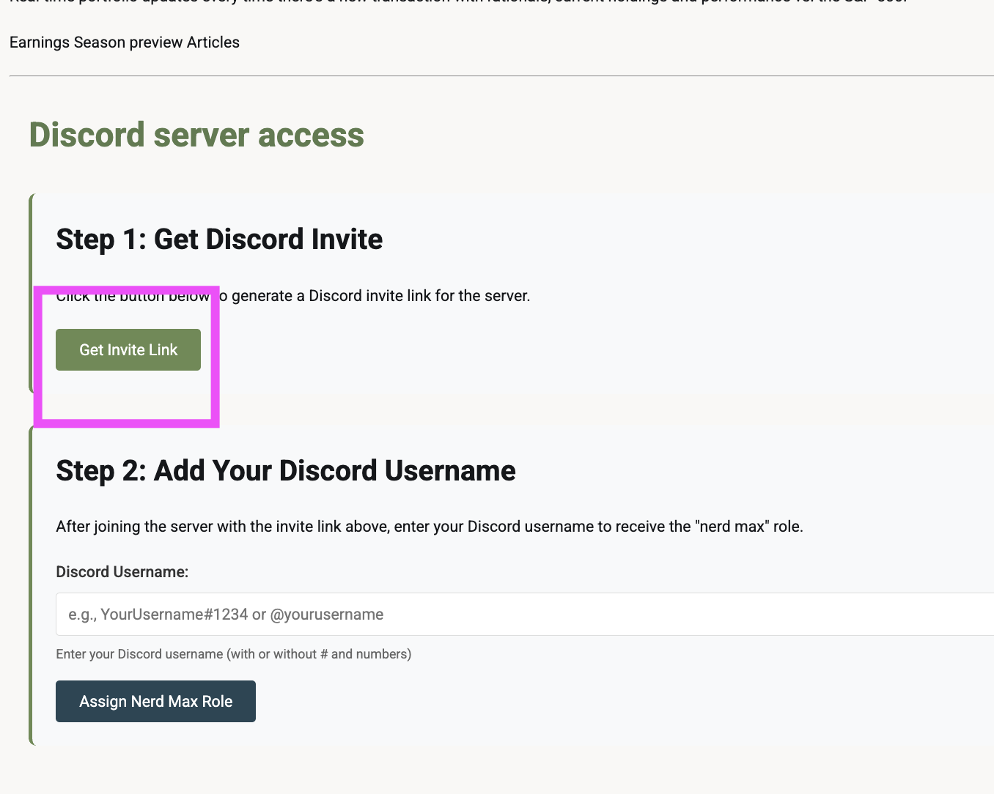
Task: Click the Get Invite Link button
Action: coord(128,349)
